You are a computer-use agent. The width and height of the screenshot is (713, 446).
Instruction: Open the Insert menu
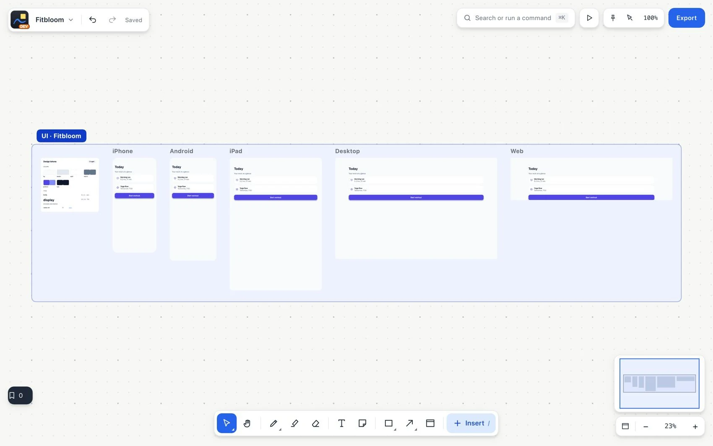point(471,423)
